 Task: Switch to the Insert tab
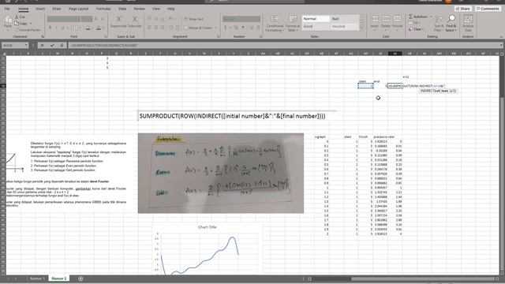[40, 9]
